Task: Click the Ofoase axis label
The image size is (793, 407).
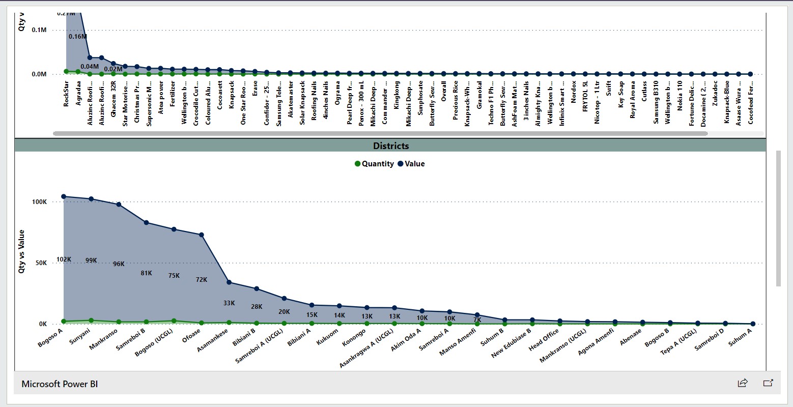Action: tap(192, 336)
